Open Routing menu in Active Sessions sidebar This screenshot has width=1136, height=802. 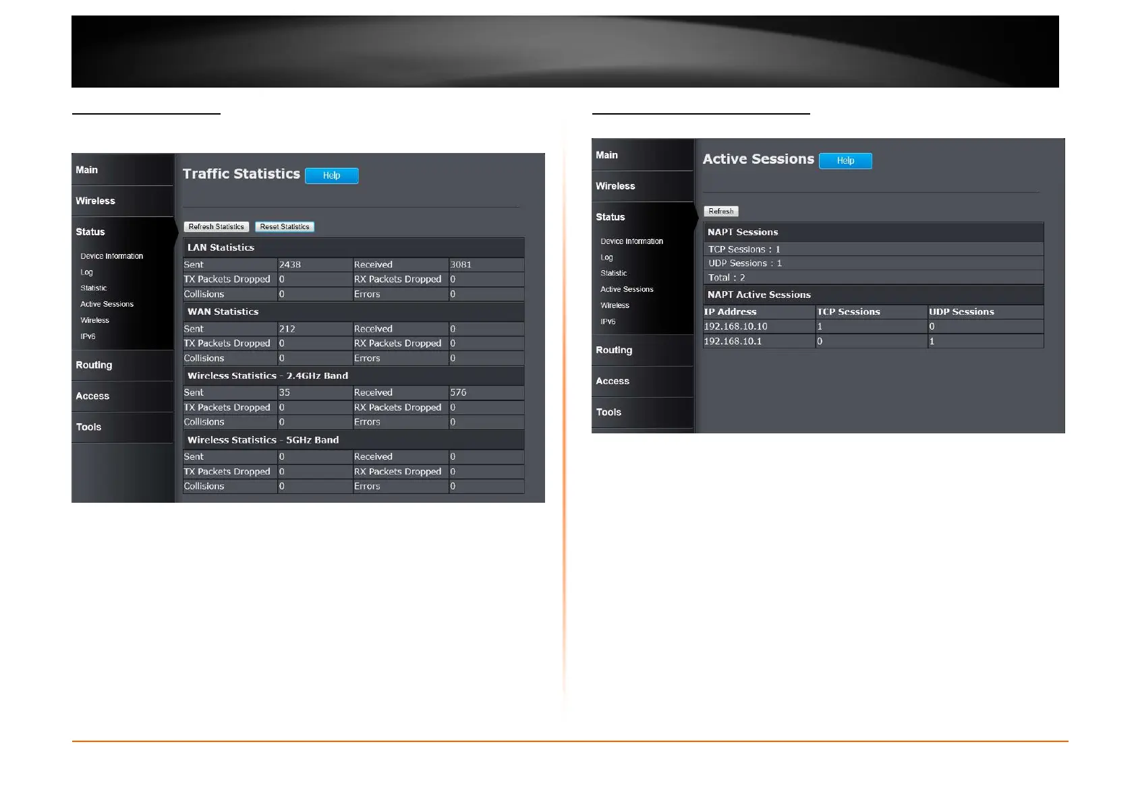[x=643, y=350]
